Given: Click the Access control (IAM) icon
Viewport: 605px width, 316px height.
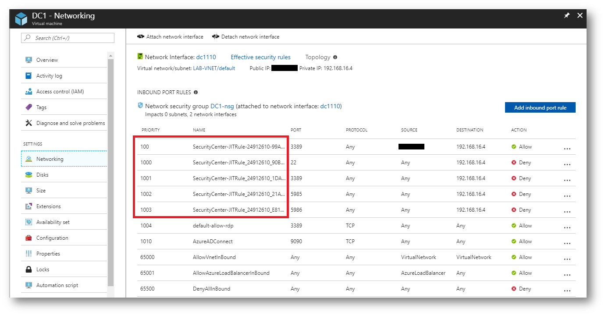Looking at the screenshot, I should (x=28, y=92).
